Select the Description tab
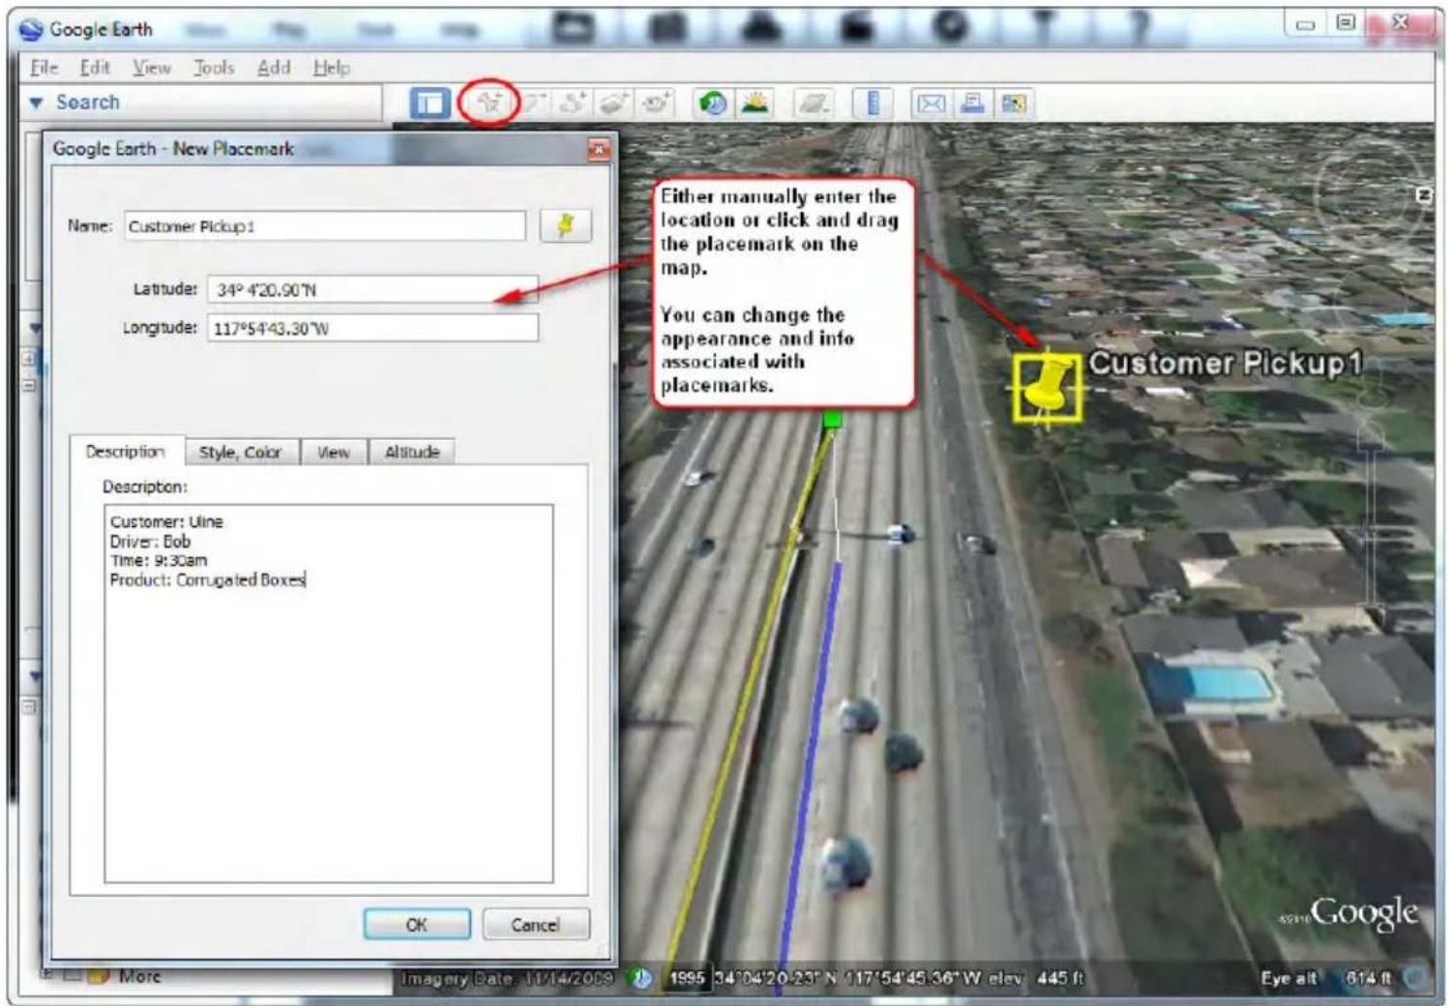This screenshot has width=1448, height=1006. coord(126,451)
